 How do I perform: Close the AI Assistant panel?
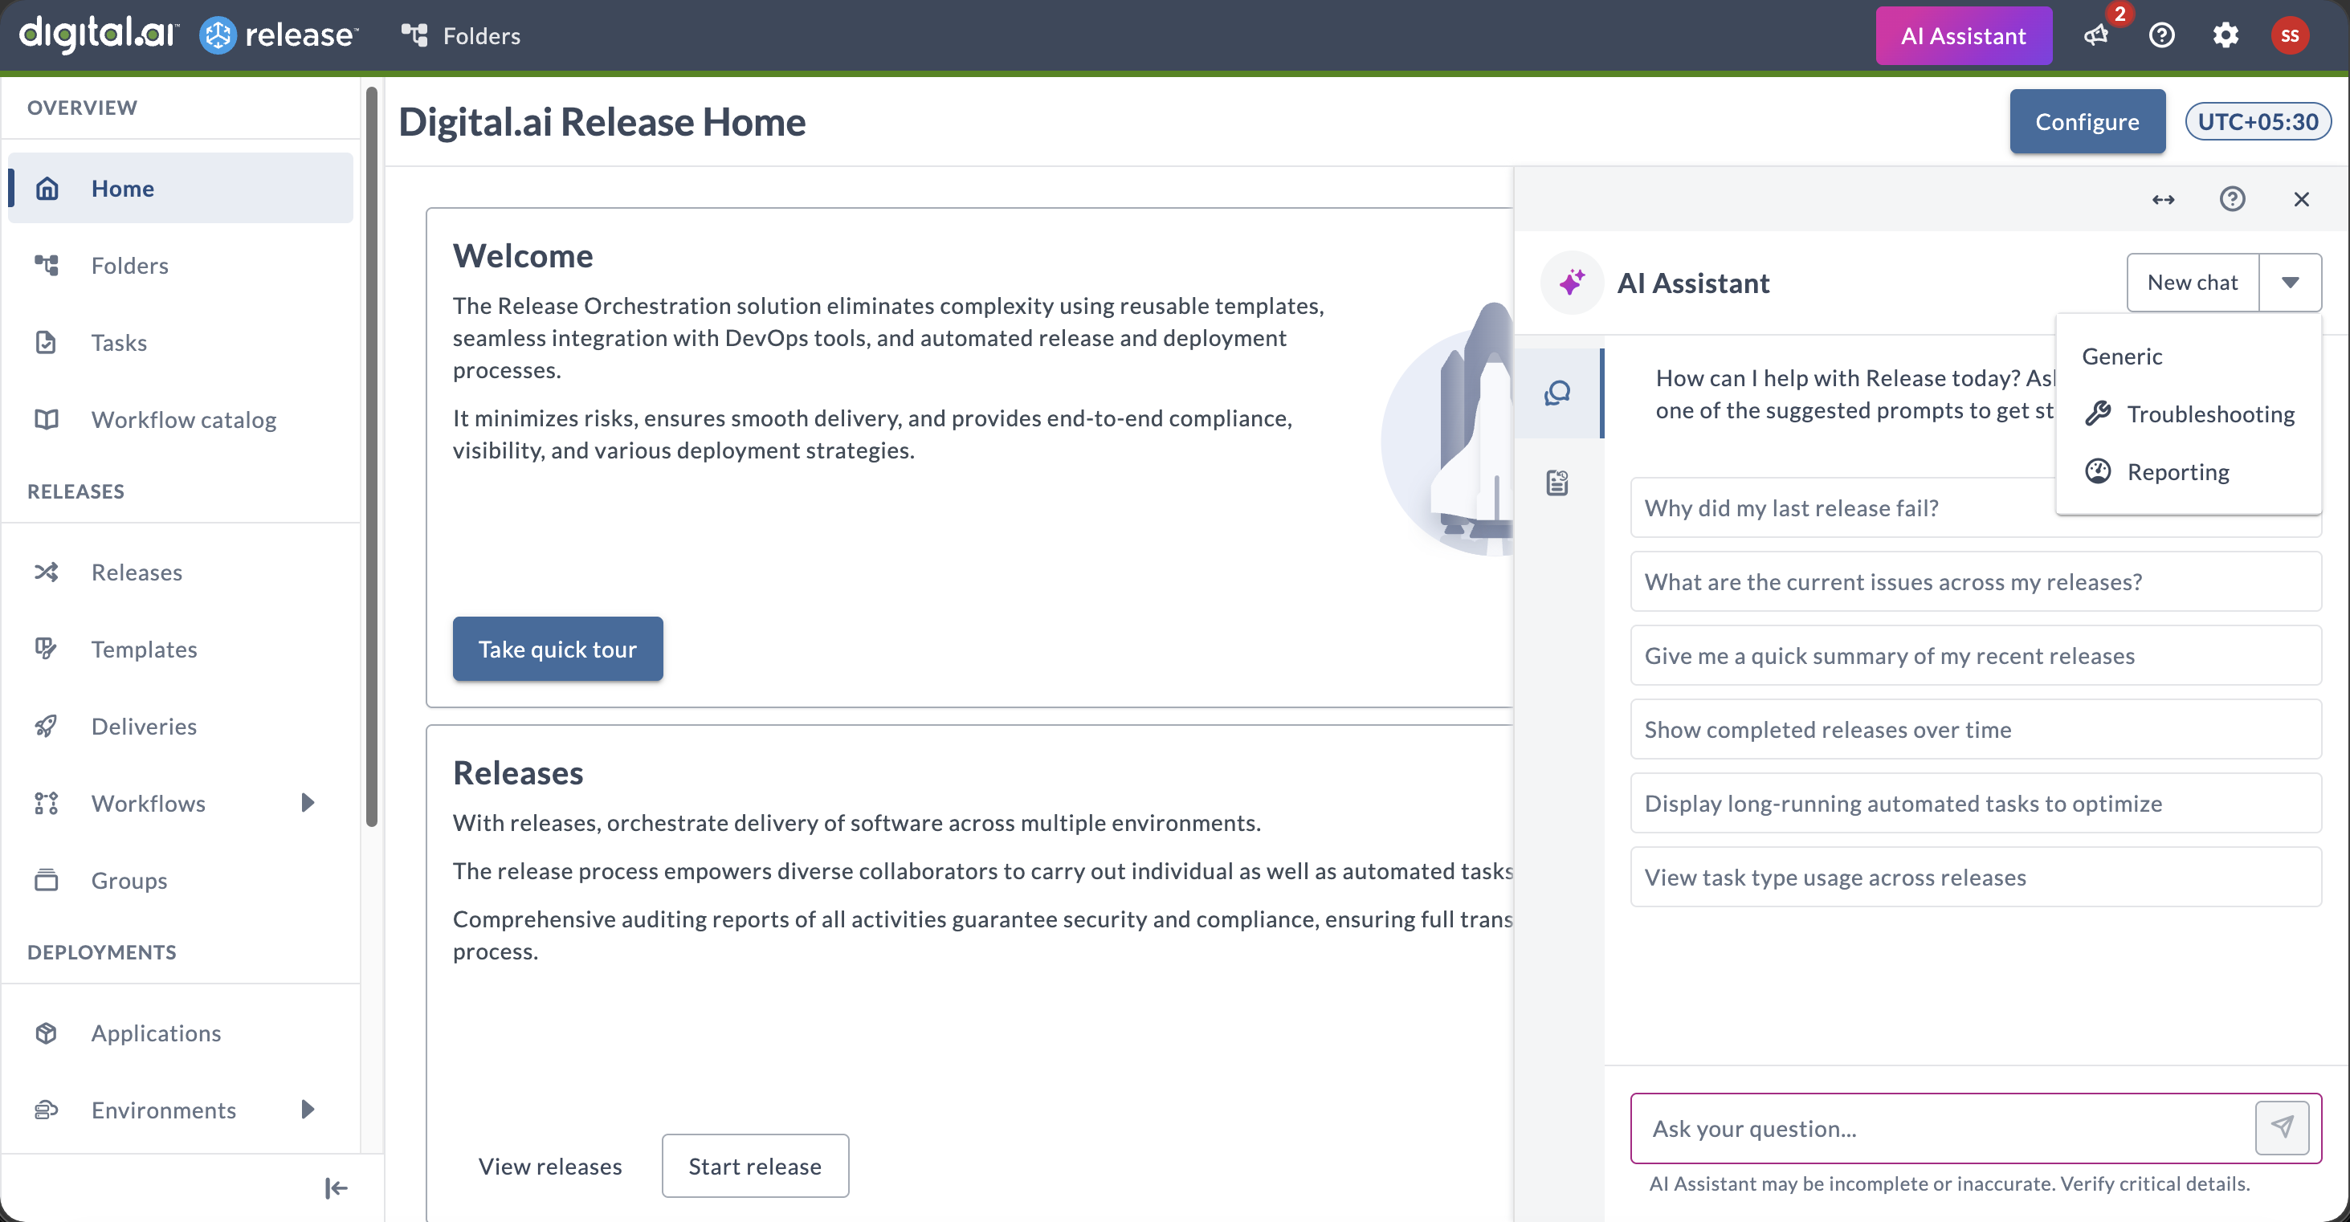click(2301, 199)
